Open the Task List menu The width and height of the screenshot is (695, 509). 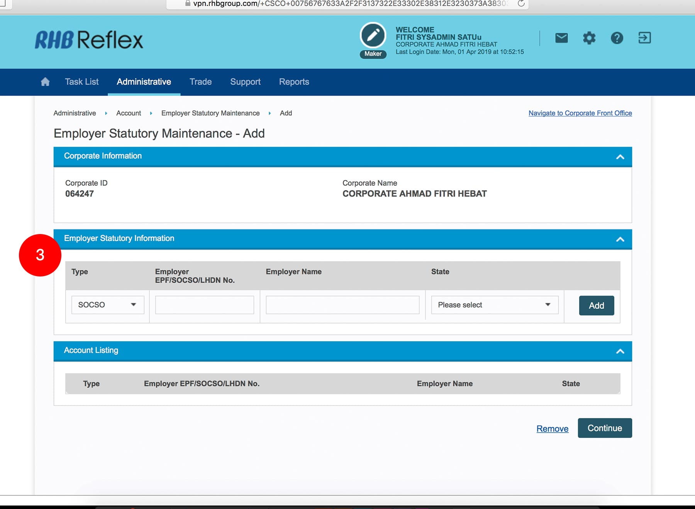(x=81, y=82)
